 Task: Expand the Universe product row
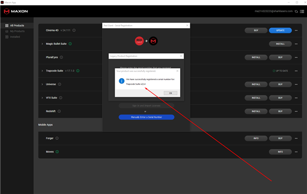[42, 84]
